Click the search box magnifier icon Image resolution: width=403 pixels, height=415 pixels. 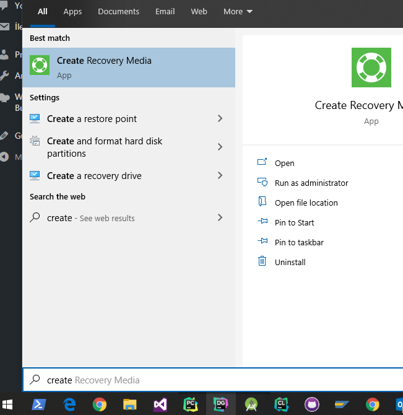(35, 380)
